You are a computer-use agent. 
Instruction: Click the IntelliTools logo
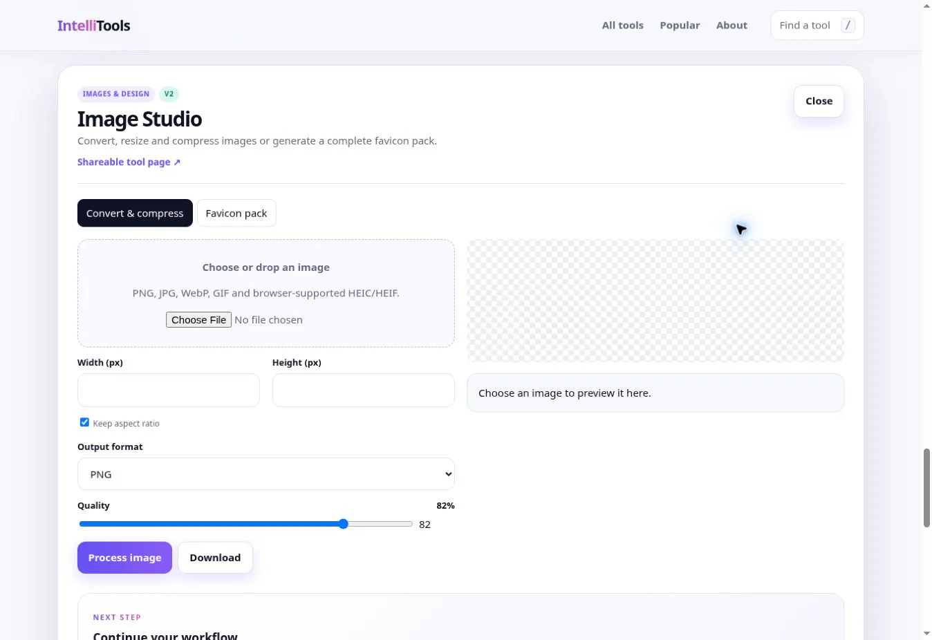point(93,26)
